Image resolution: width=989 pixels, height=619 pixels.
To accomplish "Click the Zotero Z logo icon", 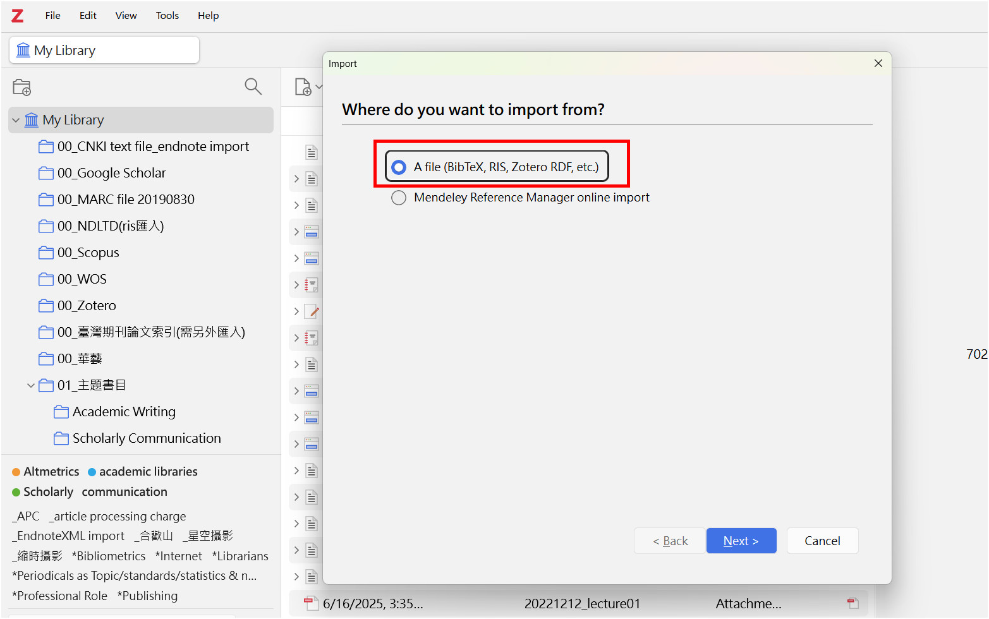I will click(18, 16).
